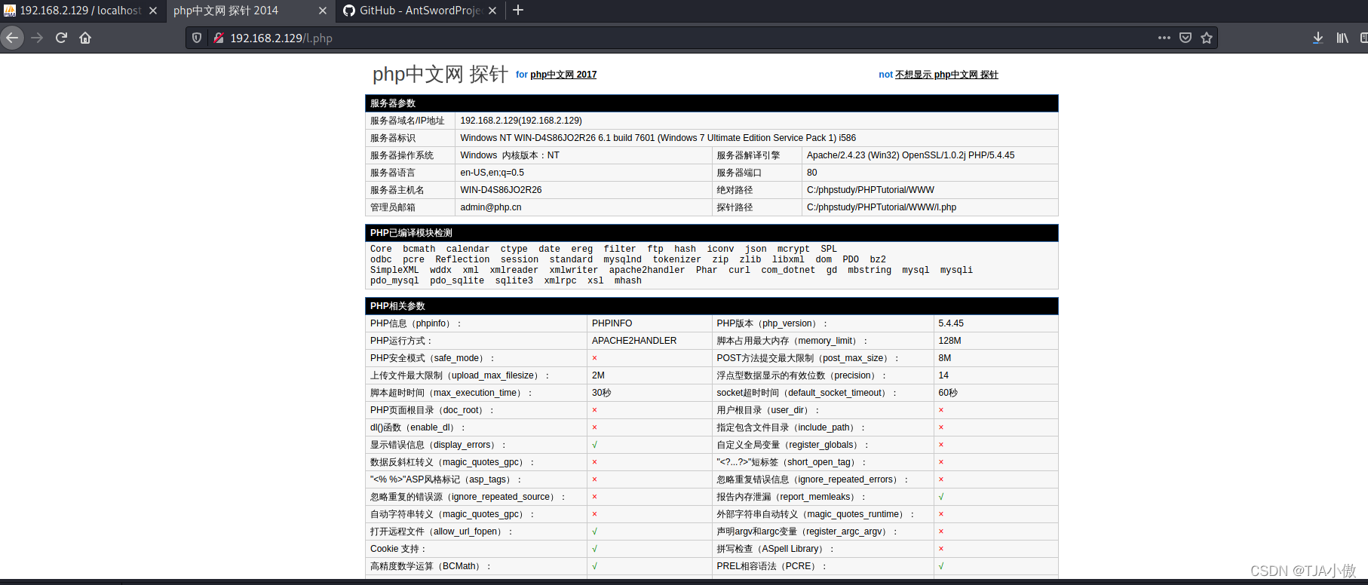Click the short_open_tag row label
This screenshot has width=1368, height=585.
pos(791,462)
